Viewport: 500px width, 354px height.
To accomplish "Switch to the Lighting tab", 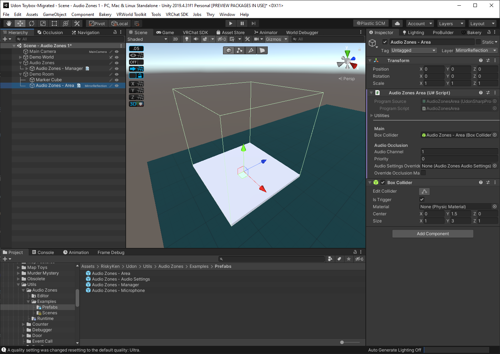I will (413, 32).
